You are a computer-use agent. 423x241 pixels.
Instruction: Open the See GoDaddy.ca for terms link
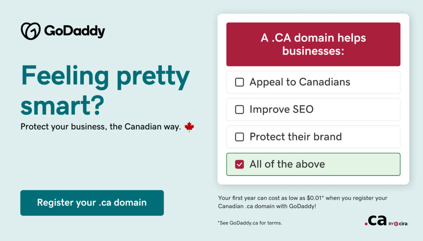click(250, 223)
